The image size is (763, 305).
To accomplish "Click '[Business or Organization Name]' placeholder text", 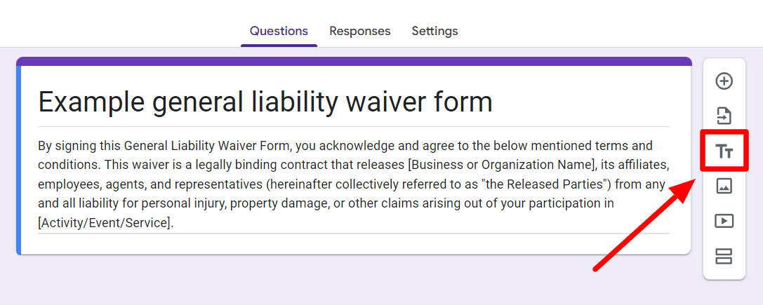I will (x=501, y=165).
